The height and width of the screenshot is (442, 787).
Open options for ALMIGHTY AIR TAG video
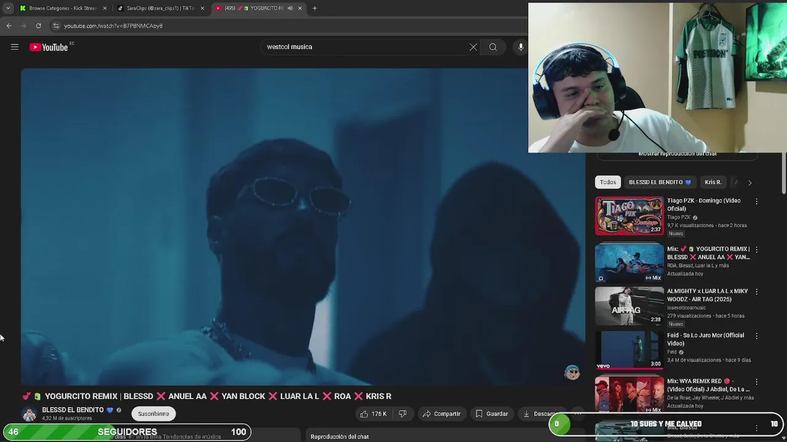coord(756,292)
